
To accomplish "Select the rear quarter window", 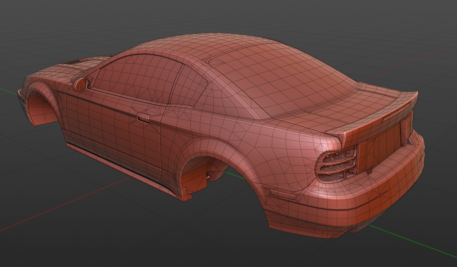I will 189,85.
